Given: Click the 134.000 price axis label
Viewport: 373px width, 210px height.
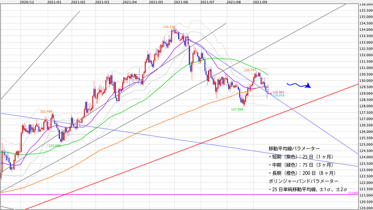Looking at the screenshot, I should point(366,30).
